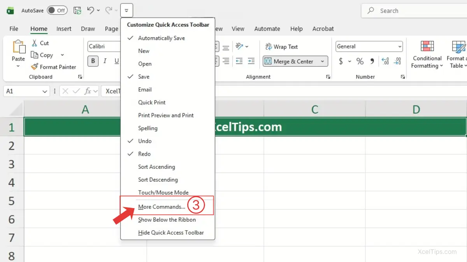Toggle the AutoSave switch
The width and height of the screenshot is (467, 262).
tap(57, 10)
